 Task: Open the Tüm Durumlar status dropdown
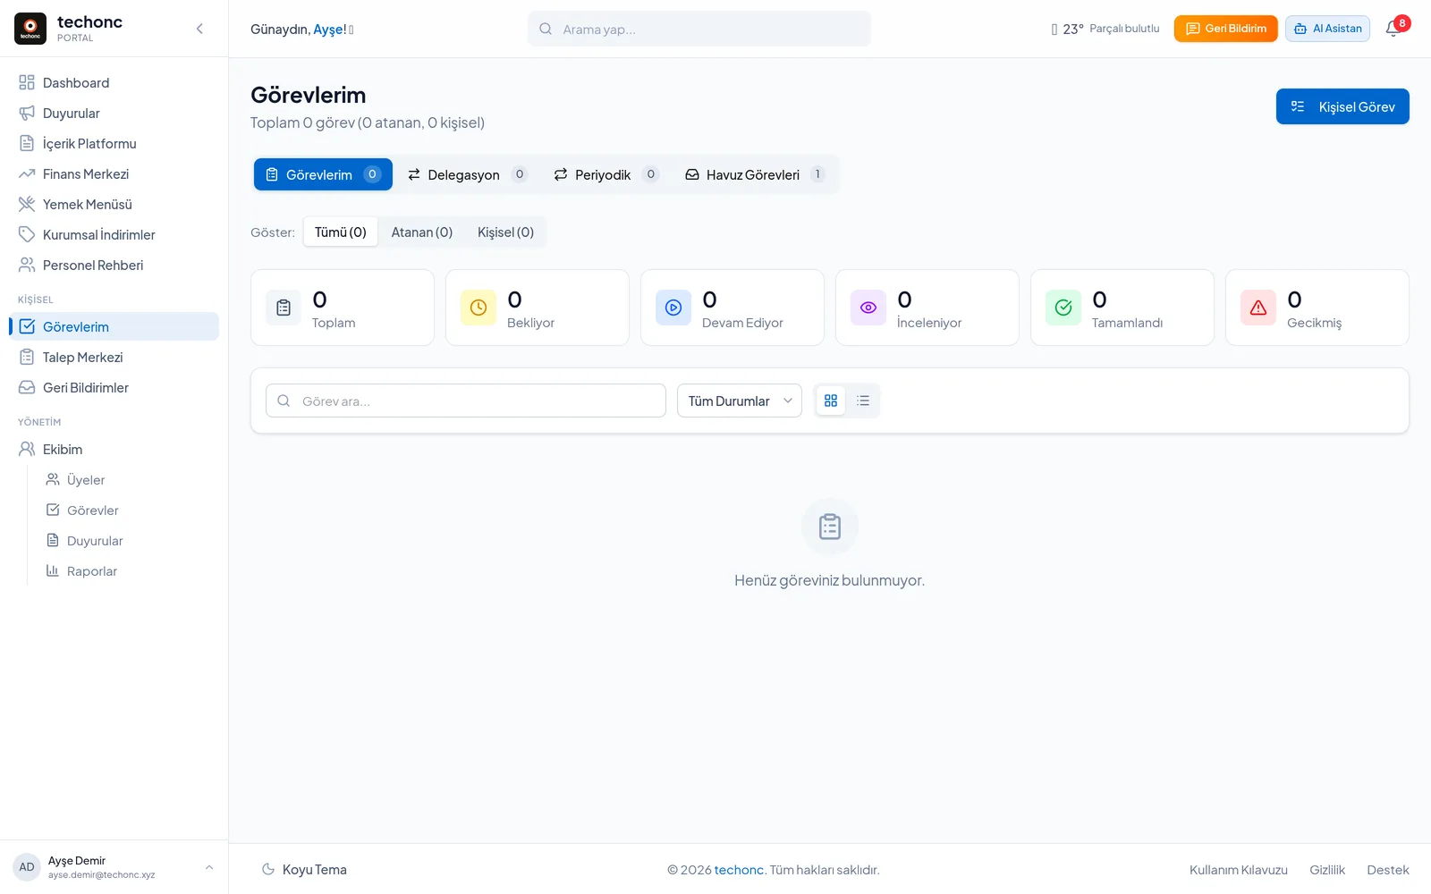pos(740,401)
